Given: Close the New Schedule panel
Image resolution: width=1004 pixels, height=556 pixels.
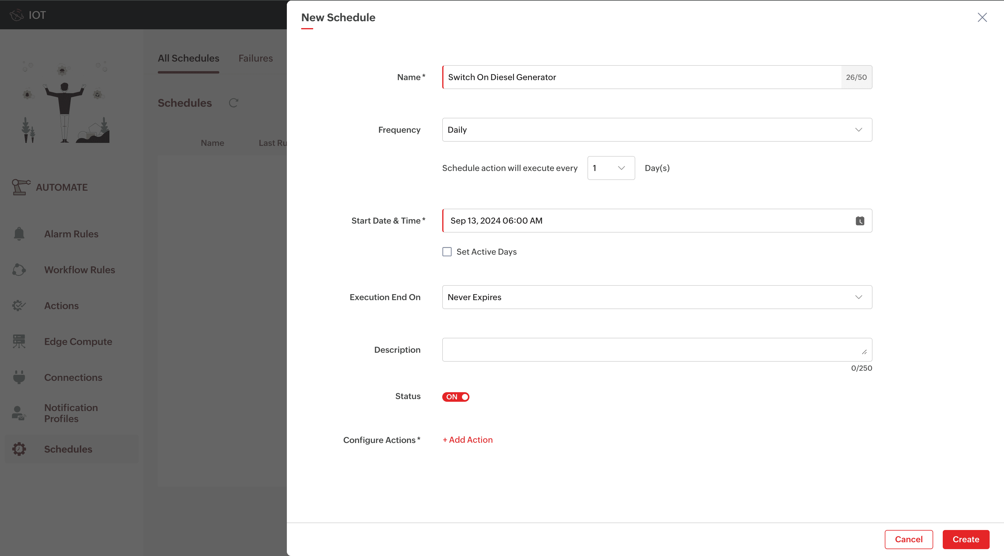Looking at the screenshot, I should pos(982,17).
